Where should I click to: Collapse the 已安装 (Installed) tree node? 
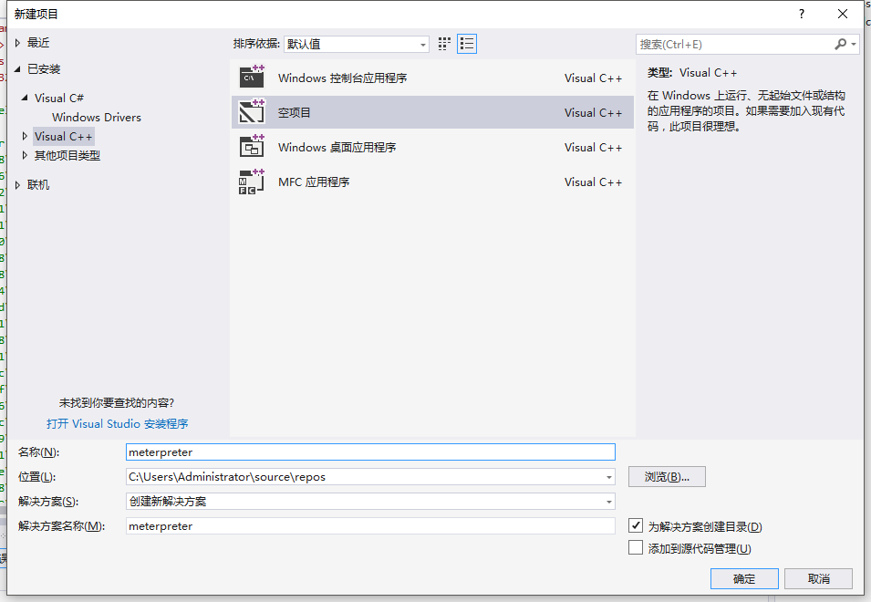(x=17, y=68)
